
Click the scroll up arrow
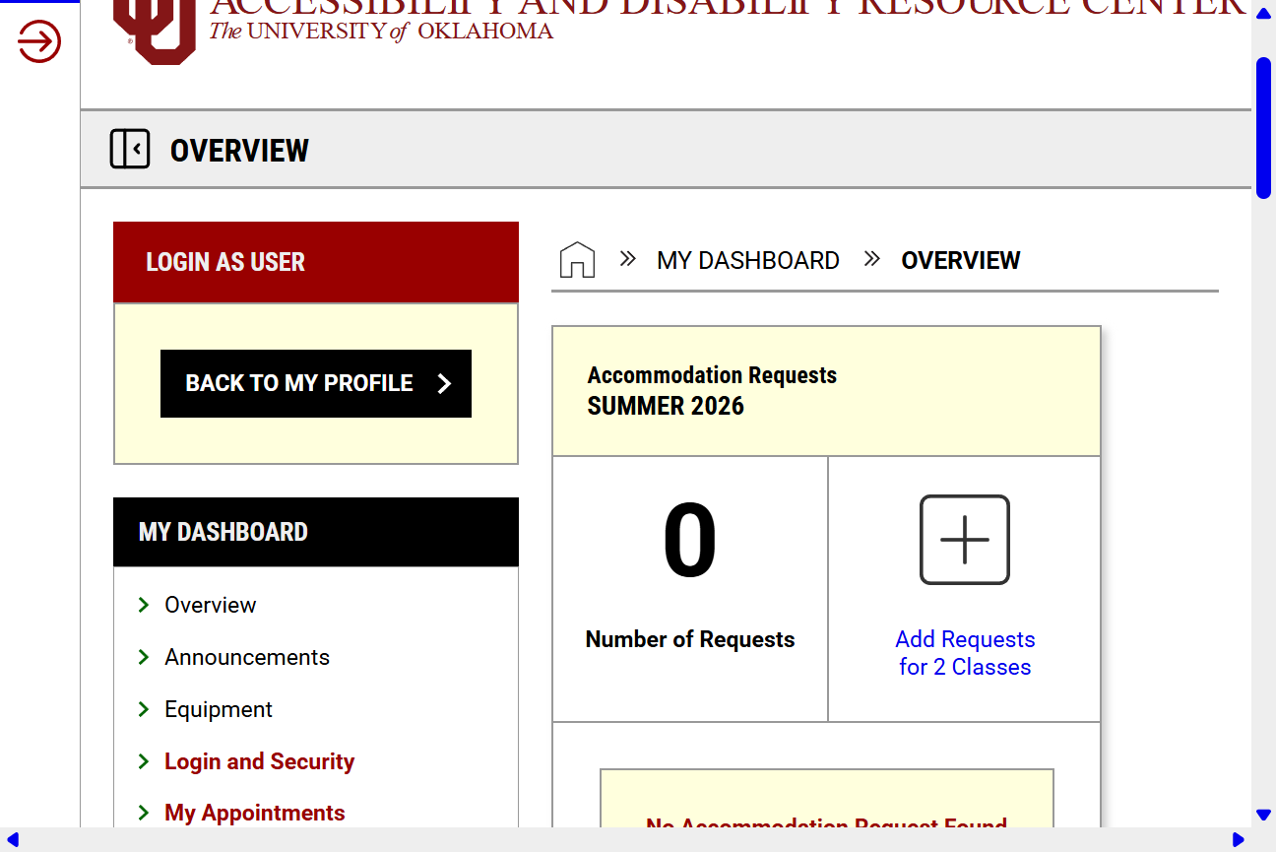pos(1263,13)
